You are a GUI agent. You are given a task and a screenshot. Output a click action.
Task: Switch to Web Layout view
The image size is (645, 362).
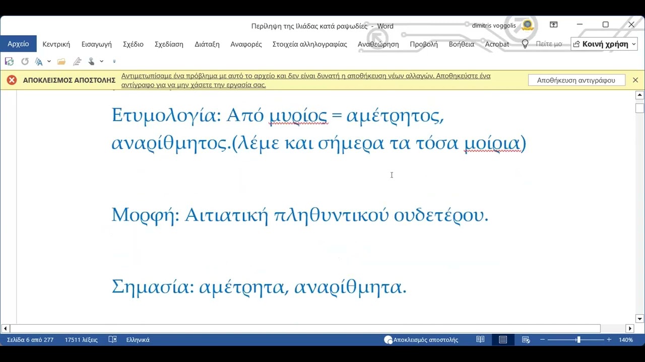click(x=526, y=340)
